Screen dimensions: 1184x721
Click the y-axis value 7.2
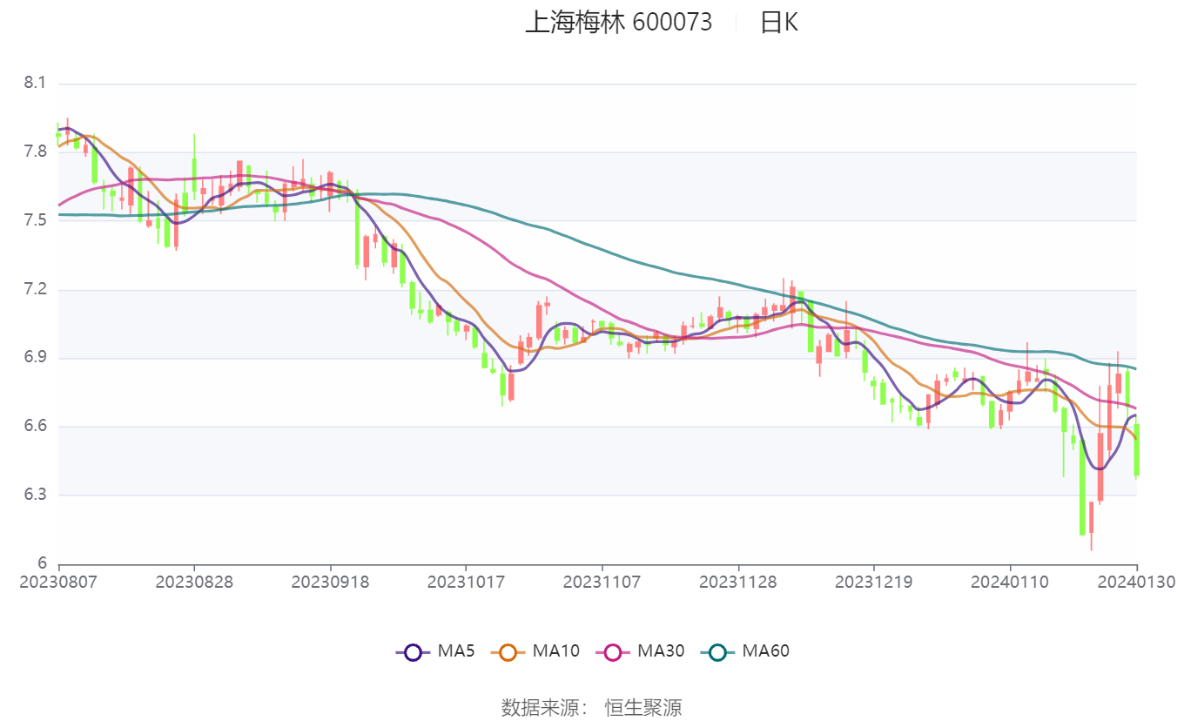(35, 289)
